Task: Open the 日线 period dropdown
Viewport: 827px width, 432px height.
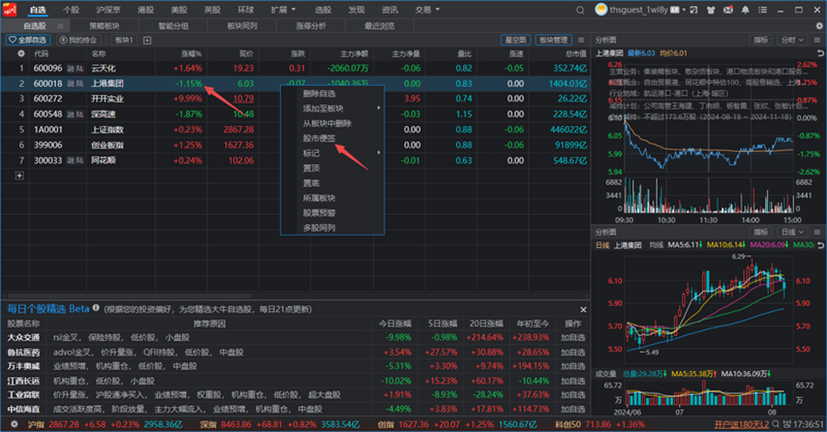Action: [x=791, y=232]
